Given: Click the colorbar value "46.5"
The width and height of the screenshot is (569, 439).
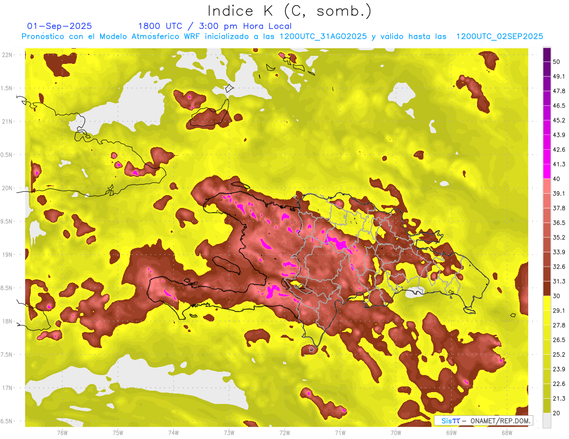Looking at the screenshot, I should tap(560, 106).
